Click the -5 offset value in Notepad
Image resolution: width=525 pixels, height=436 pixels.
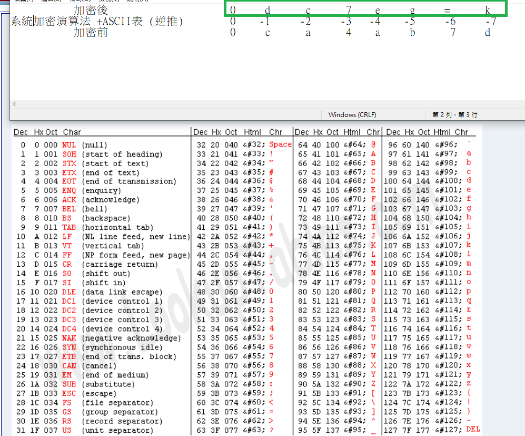point(410,22)
